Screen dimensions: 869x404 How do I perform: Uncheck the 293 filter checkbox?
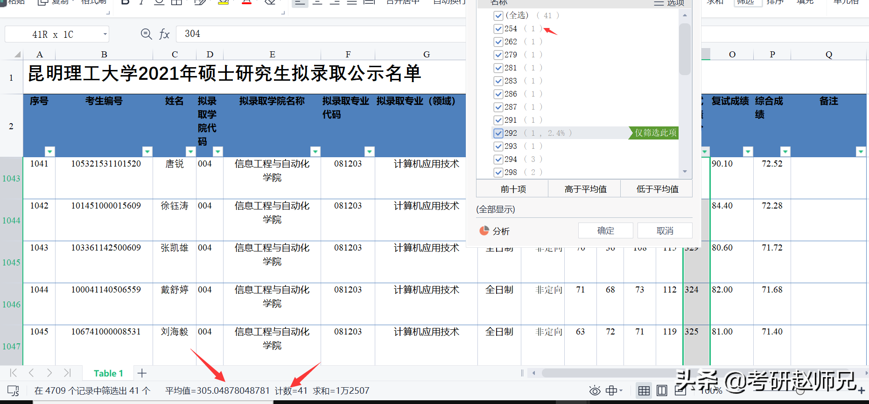pos(498,146)
